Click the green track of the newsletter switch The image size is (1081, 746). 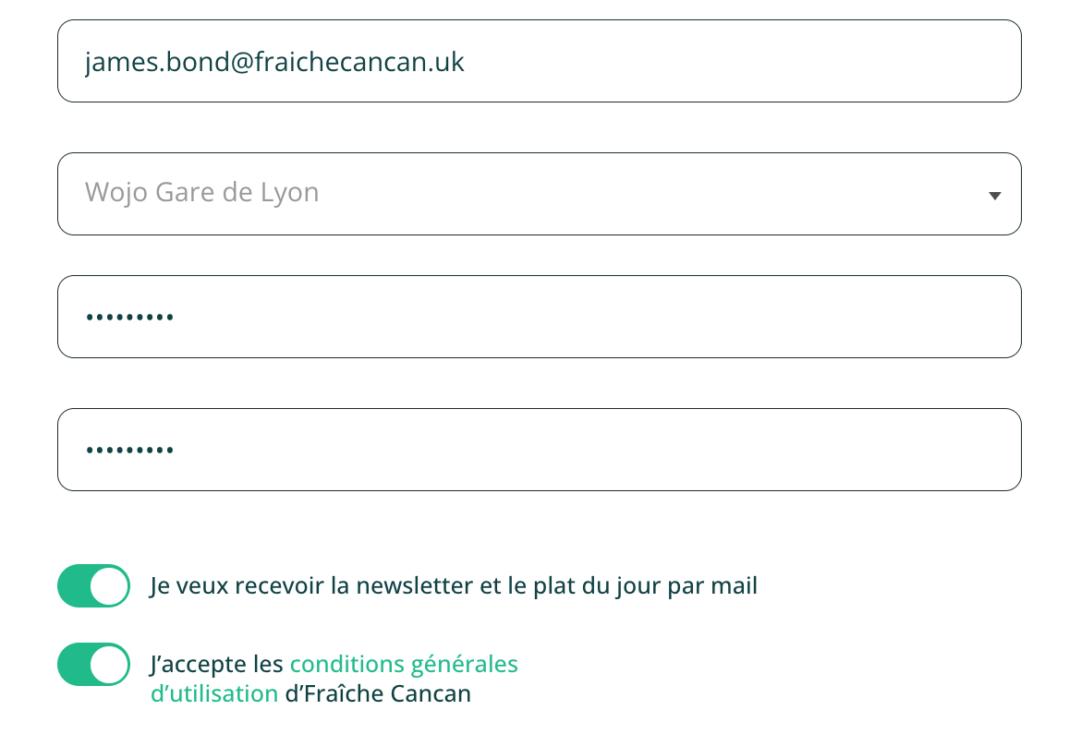[x=74, y=585]
